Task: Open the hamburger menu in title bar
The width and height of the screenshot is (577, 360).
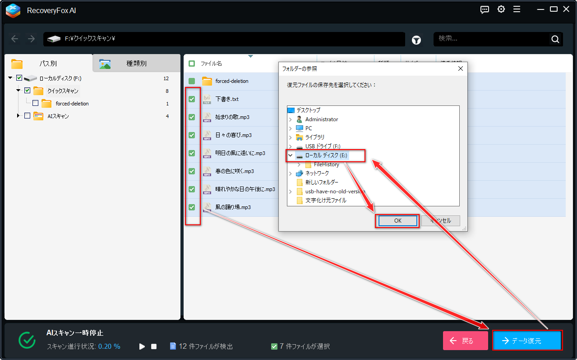Action: point(517,9)
